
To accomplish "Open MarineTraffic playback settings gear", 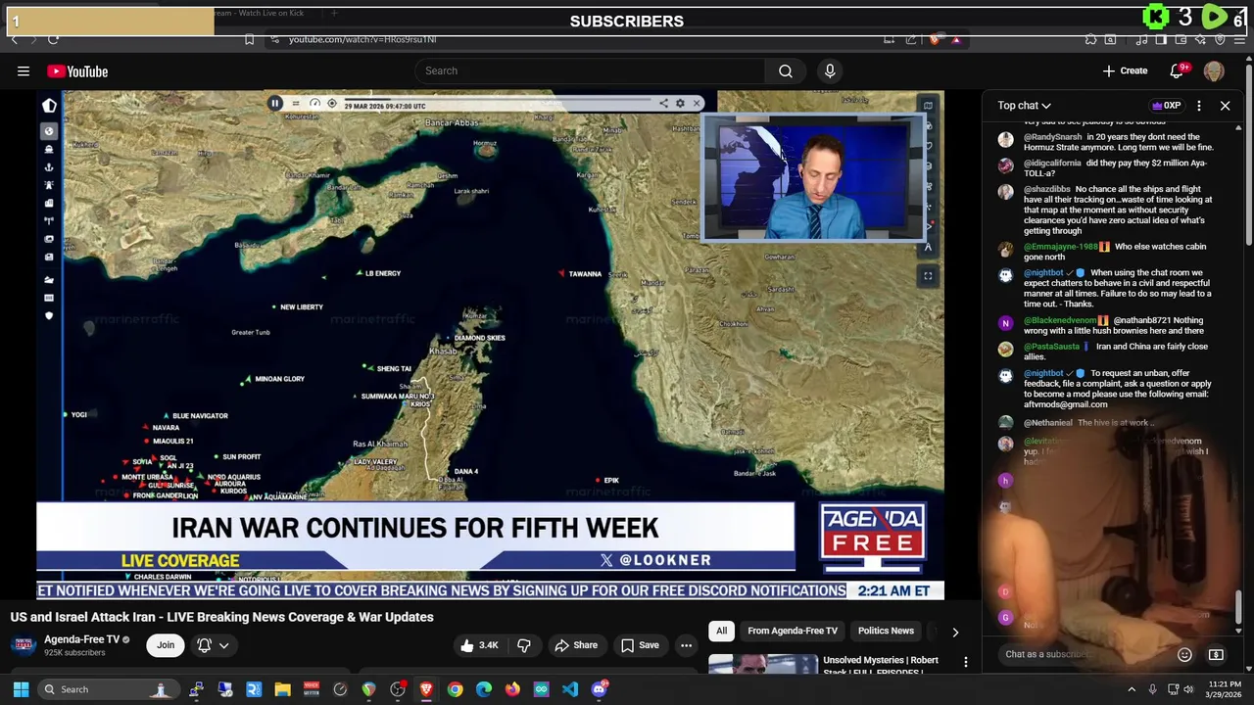I will pyautogui.click(x=680, y=103).
